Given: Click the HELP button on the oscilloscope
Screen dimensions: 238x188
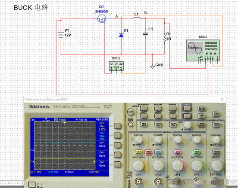Looking at the screenshot, I should coord(187,108).
